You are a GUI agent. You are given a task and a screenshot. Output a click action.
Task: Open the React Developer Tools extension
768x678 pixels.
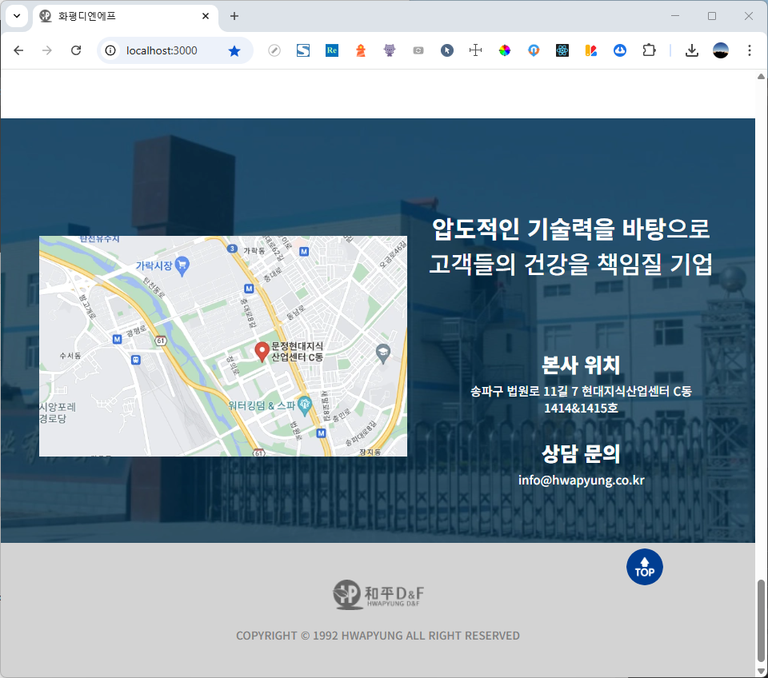(562, 50)
